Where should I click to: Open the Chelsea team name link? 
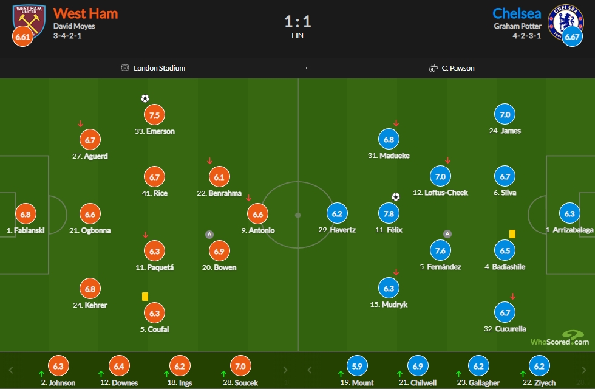pyautogui.click(x=517, y=13)
